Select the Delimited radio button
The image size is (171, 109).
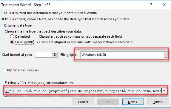point(12,36)
